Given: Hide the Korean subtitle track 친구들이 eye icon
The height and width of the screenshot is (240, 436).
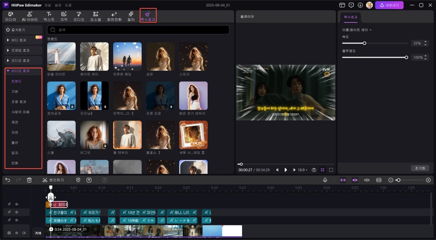Looking at the screenshot, I should [16, 212].
